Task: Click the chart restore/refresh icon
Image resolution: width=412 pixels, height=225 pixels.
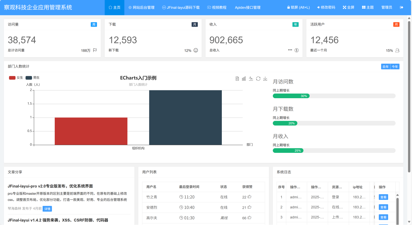Action: coord(258,79)
